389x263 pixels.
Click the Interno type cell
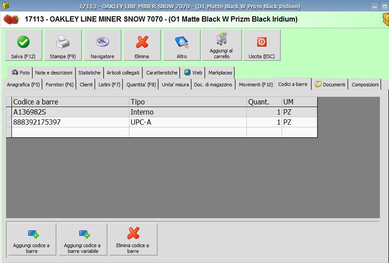tap(188, 112)
